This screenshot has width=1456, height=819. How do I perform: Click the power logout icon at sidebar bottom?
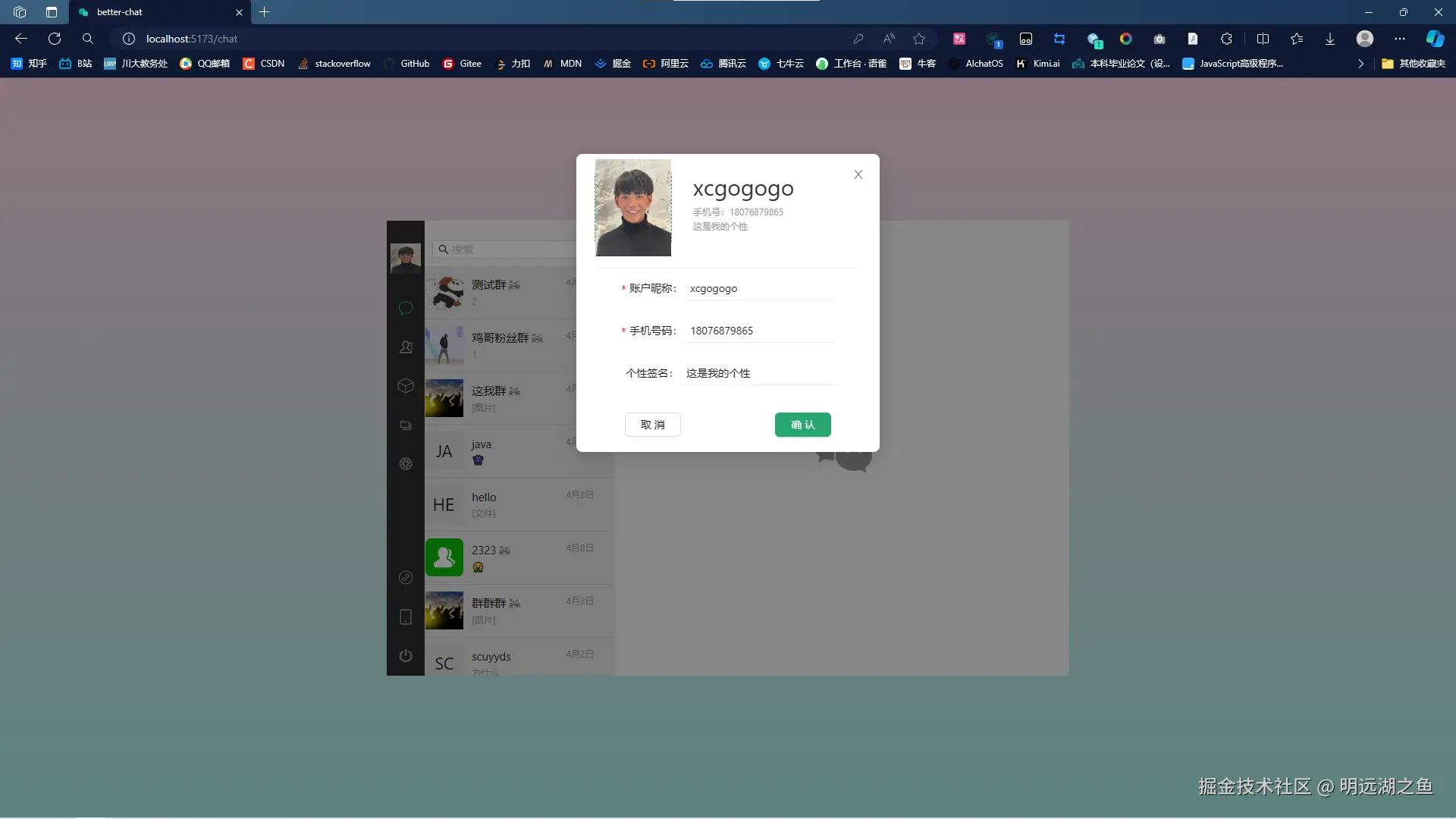406,655
